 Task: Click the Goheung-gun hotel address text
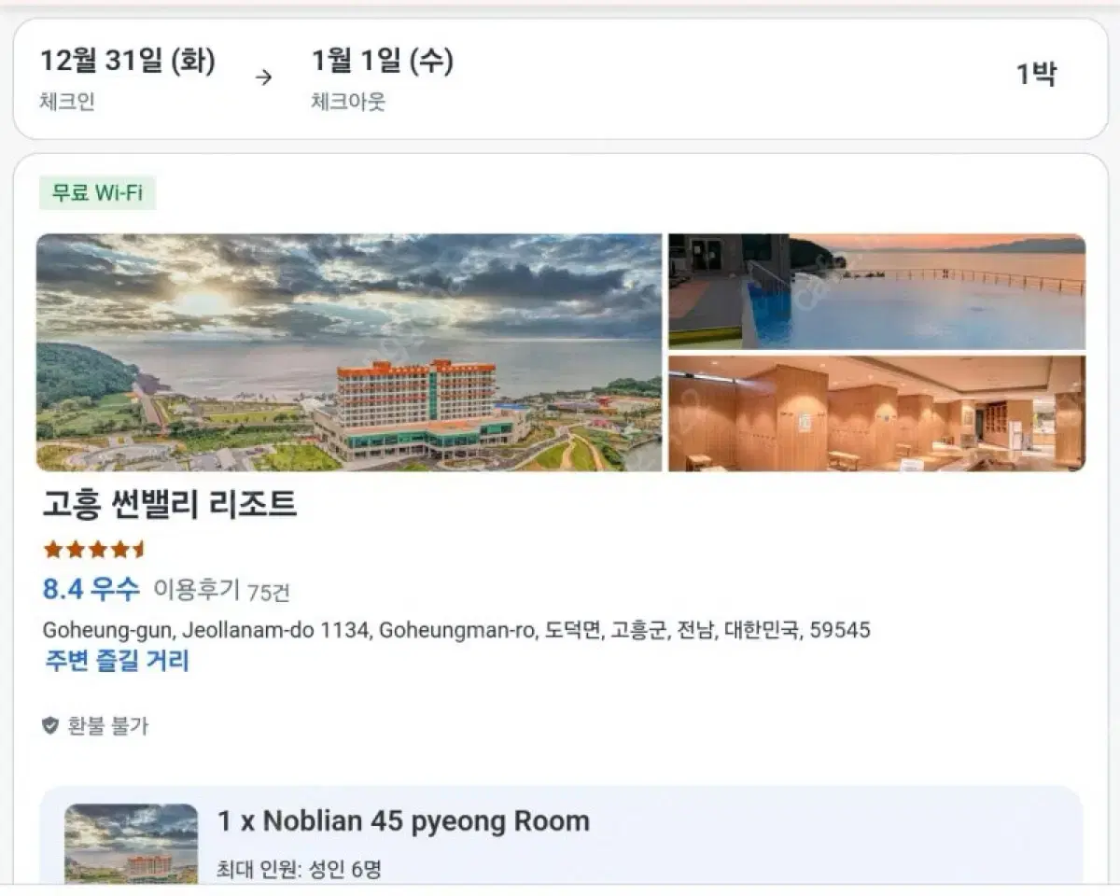456,630
